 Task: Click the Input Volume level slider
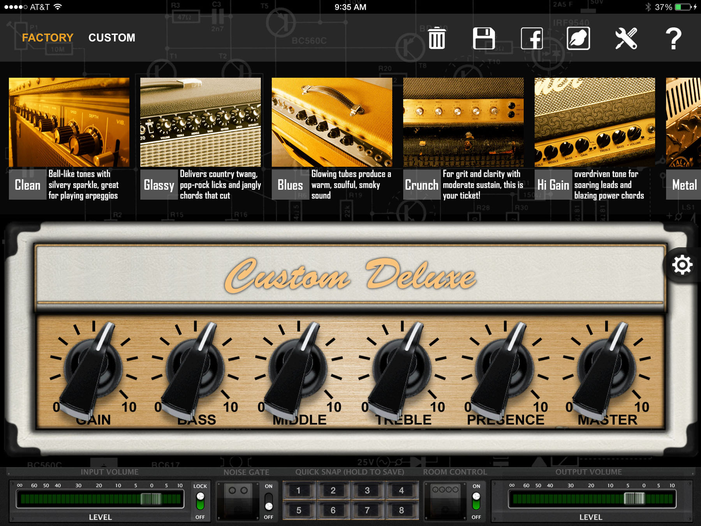point(100,499)
